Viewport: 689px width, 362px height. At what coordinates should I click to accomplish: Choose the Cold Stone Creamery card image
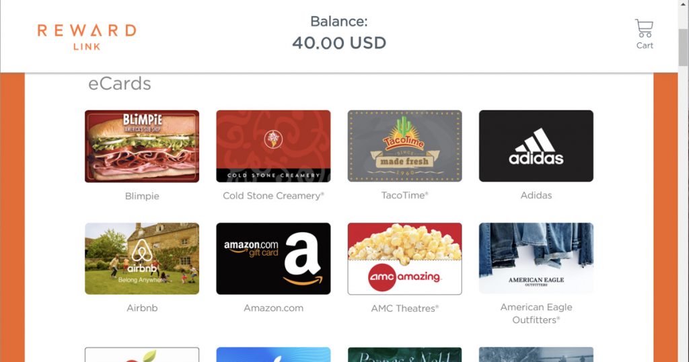[273, 146]
